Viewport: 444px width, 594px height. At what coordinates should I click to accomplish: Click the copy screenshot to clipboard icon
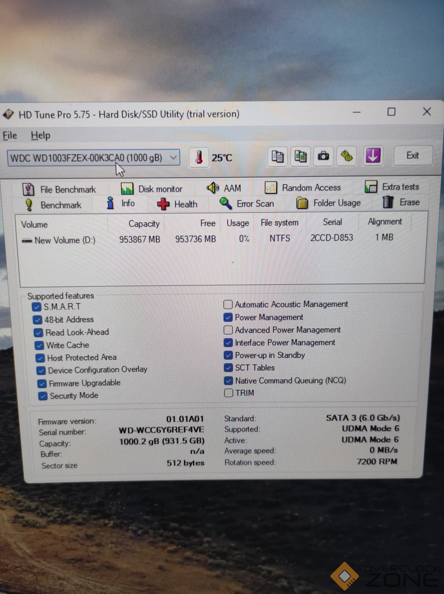(x=300, y=157)
